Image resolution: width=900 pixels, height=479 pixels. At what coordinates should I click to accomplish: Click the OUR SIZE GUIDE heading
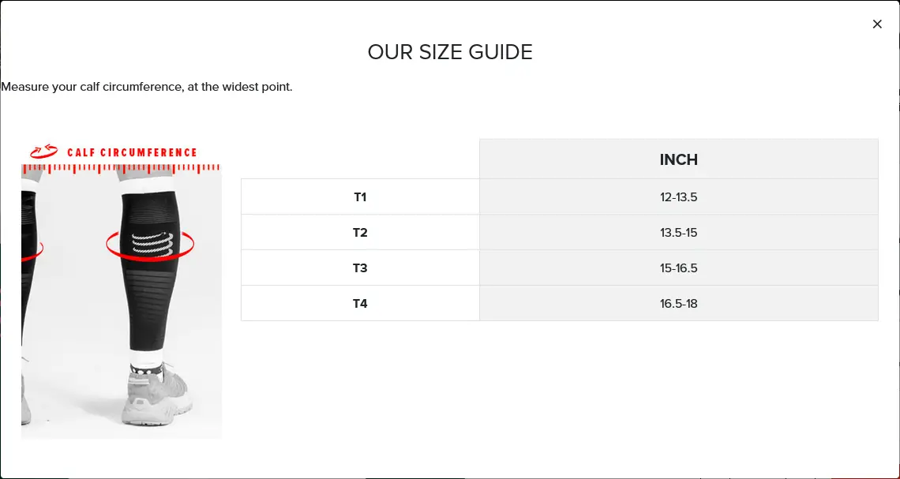click(450, 52)
